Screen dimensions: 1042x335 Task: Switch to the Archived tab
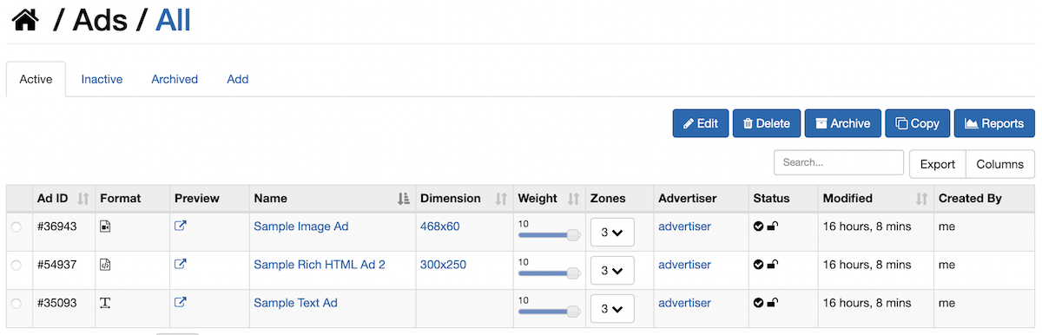175,79
